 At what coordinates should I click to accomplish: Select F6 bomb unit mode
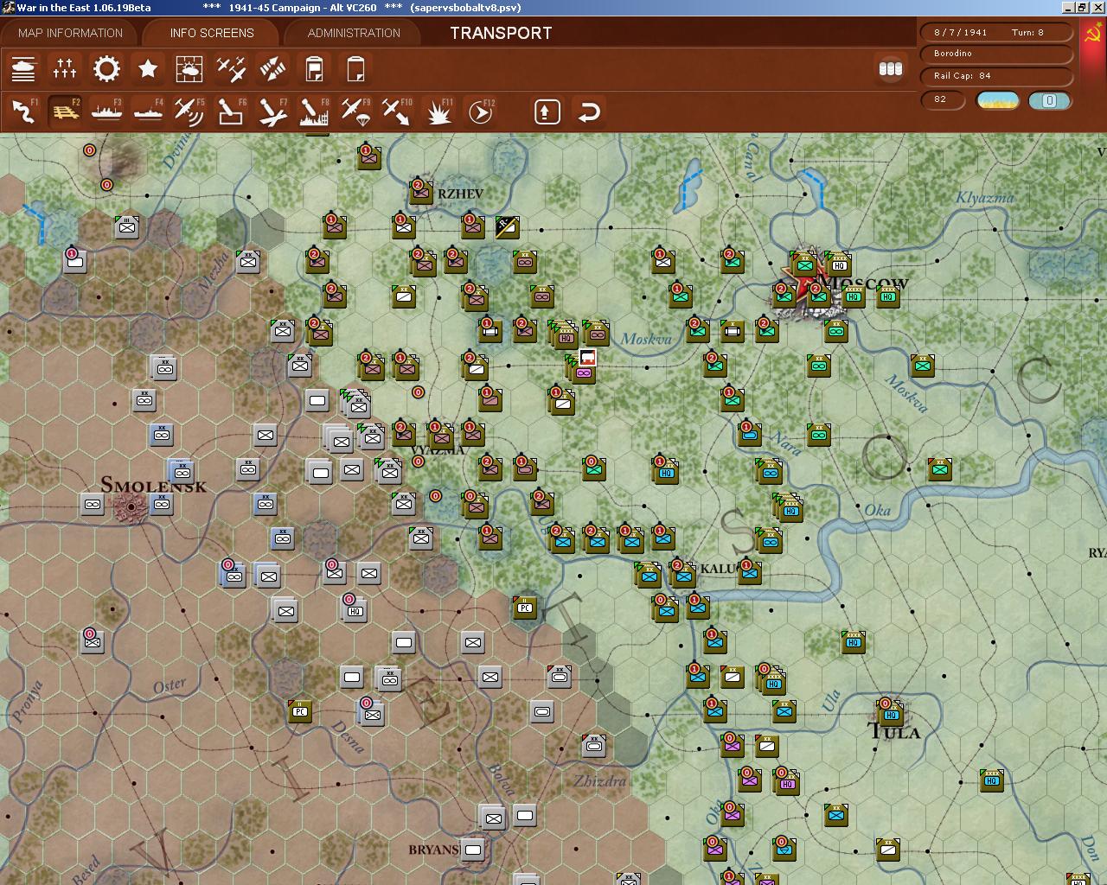[x=231, y=111]
